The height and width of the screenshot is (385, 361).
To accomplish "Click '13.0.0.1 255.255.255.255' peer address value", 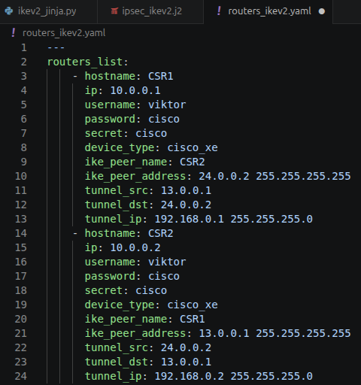I will [x=275, y=333].
